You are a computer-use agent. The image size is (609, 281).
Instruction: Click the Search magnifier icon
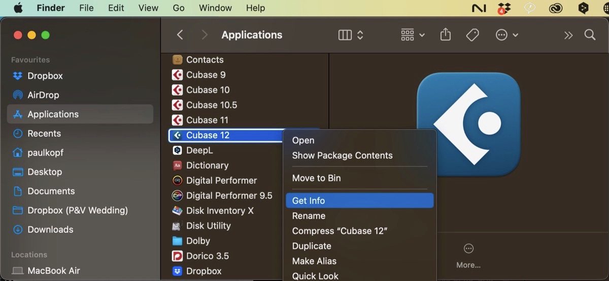click(x=590, y=34)
